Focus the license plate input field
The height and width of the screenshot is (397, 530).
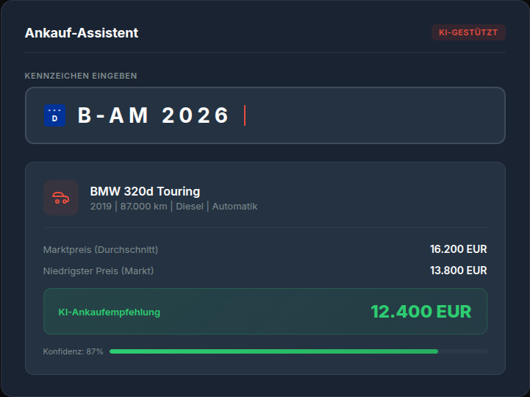click(368, 115)
